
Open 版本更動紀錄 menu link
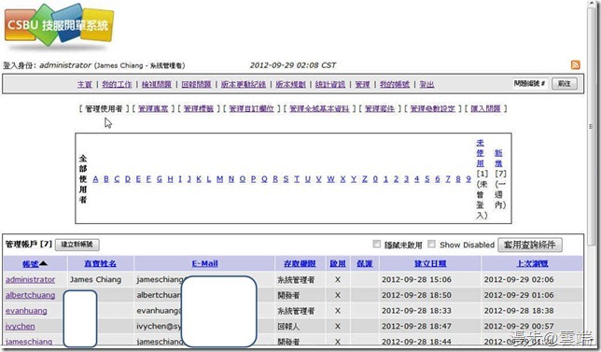[244, 84]
